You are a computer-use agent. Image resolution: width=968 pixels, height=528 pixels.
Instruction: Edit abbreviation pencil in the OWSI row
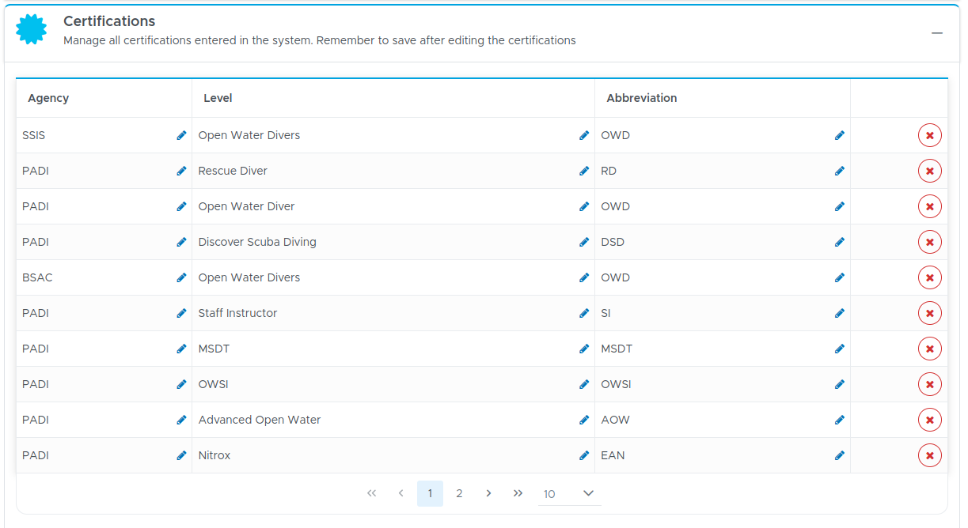(x=840, y=384)
